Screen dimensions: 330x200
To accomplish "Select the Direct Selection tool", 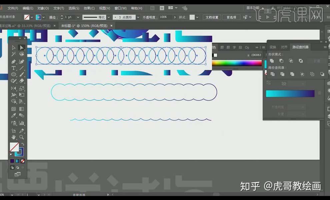I will click(x=21, y=48).
